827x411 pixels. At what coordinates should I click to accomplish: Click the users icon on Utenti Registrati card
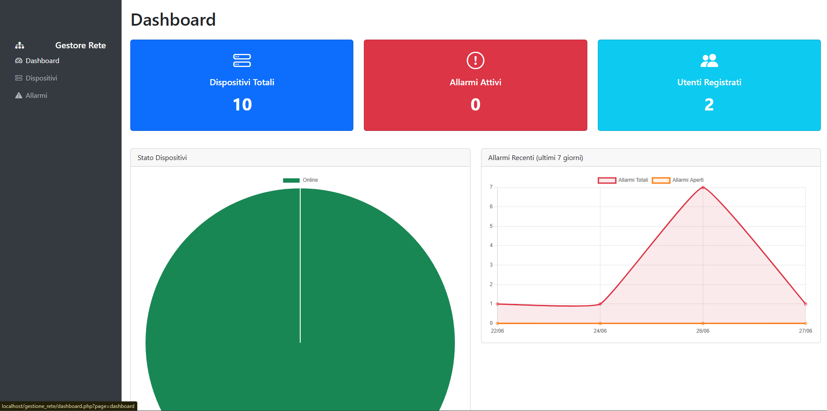point(709,60)
